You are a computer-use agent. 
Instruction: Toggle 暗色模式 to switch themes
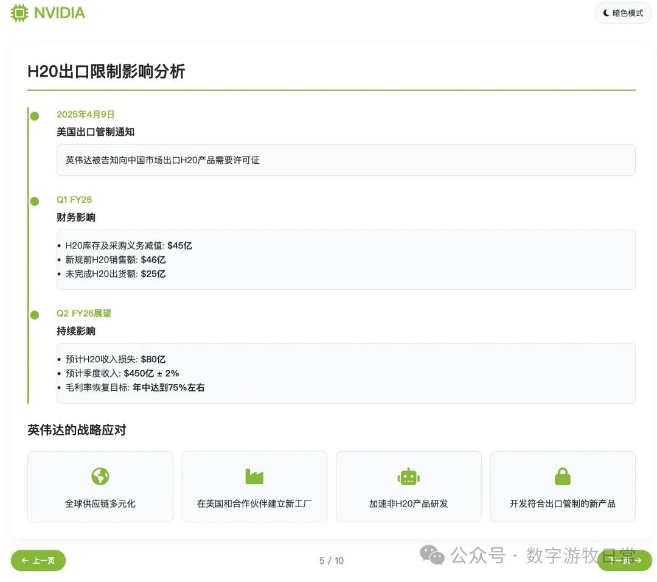(x=623, y=13)
